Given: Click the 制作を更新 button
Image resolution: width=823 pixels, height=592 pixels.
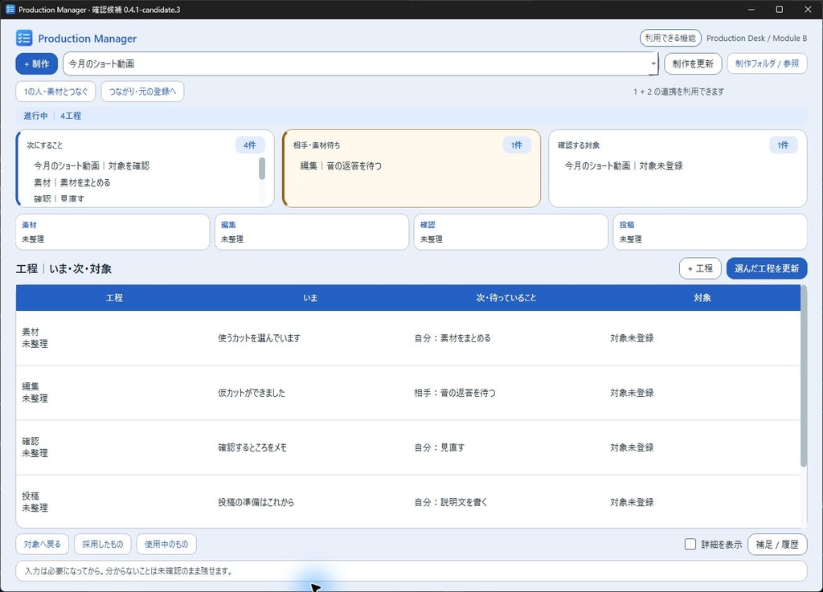Looking at the screenshot, I should coord(693,64).
